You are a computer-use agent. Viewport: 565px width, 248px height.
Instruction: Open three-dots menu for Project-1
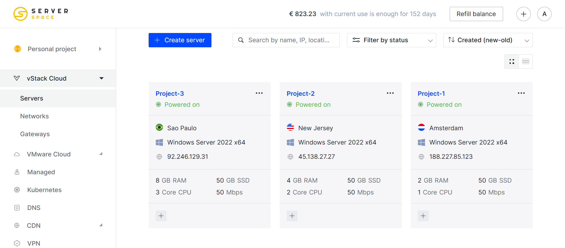click(x=521, y=93)
